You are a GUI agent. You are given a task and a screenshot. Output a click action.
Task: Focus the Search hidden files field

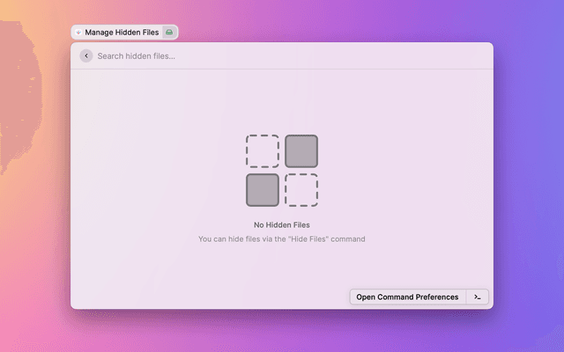(x=264, y=55)
